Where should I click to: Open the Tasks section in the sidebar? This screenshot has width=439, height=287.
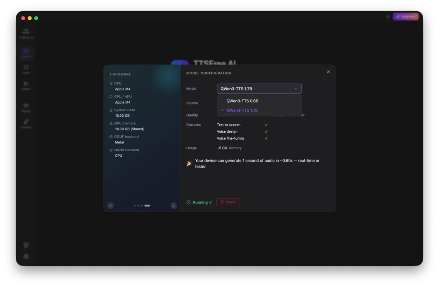point(26,69)
